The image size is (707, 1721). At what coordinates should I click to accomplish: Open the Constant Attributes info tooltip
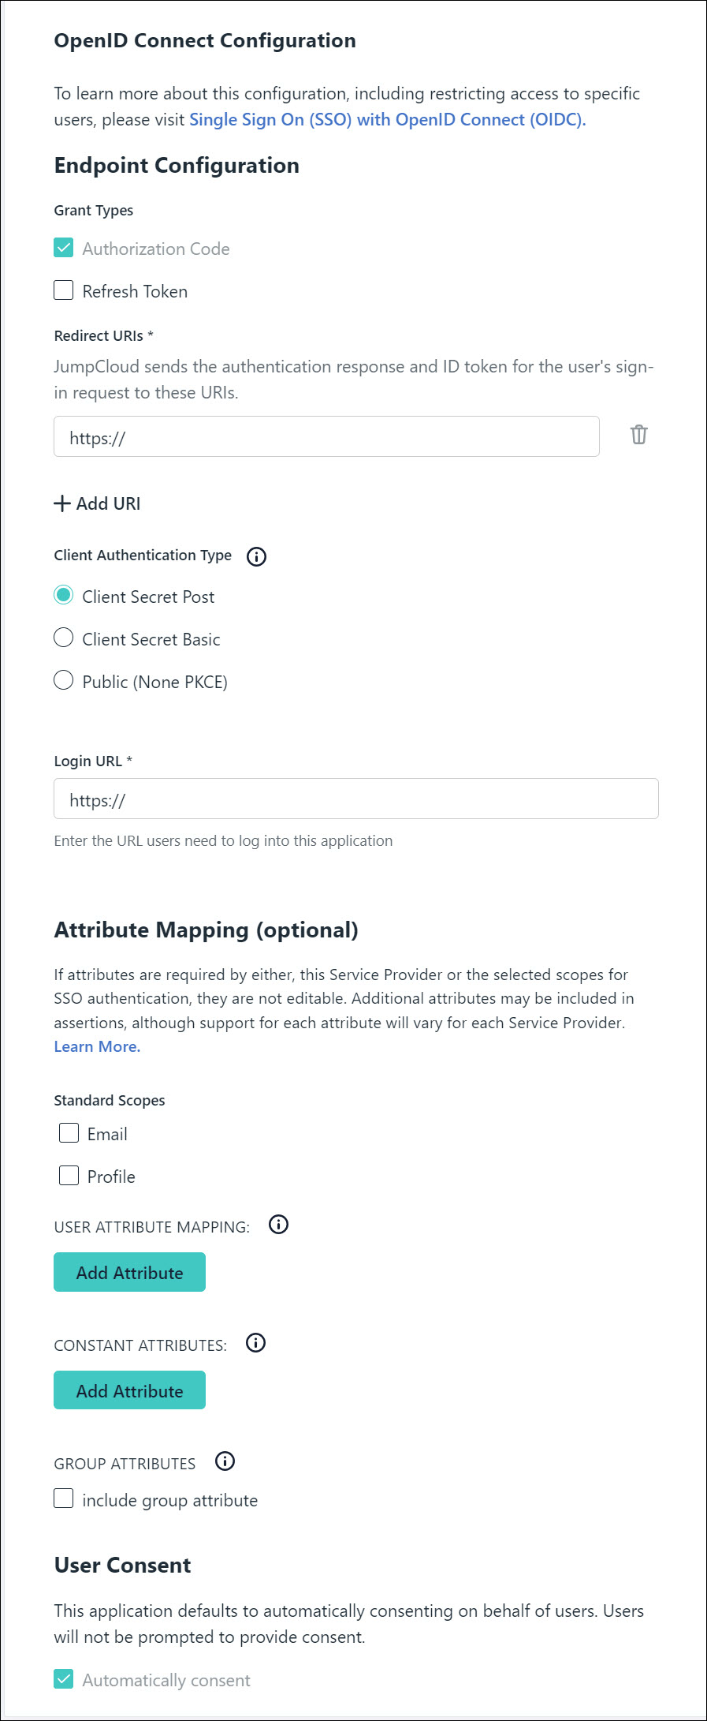(x=255, y=1343)
